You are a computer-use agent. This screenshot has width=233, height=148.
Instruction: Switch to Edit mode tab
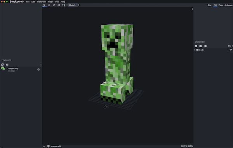(x=215, y=5)
